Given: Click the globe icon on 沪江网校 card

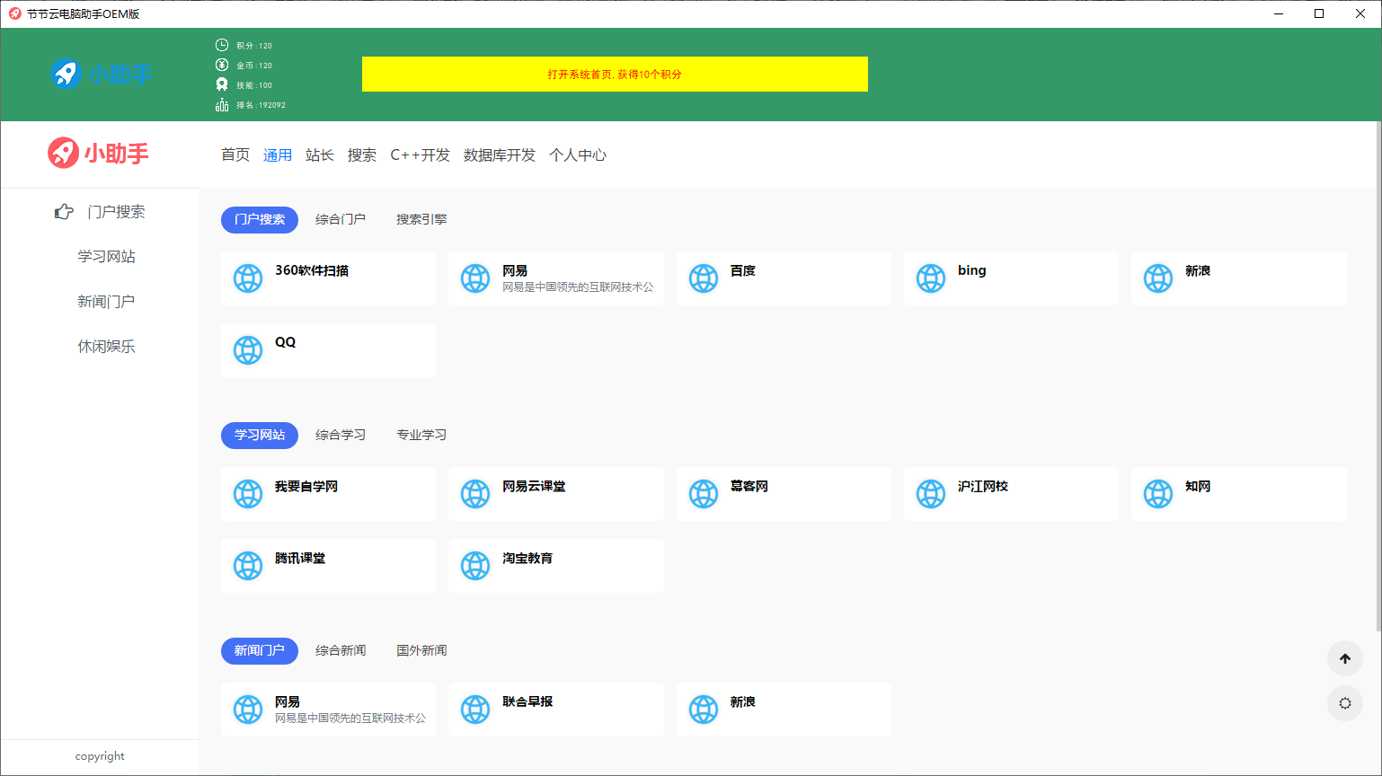Looking at the screenshot, I should pyautogui.click(x=931, y=494).
